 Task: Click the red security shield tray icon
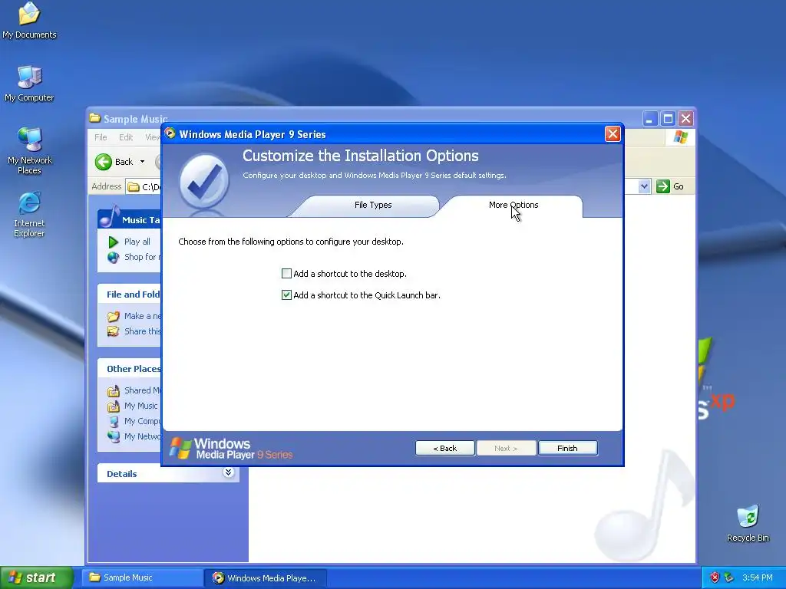coord(715,577)
